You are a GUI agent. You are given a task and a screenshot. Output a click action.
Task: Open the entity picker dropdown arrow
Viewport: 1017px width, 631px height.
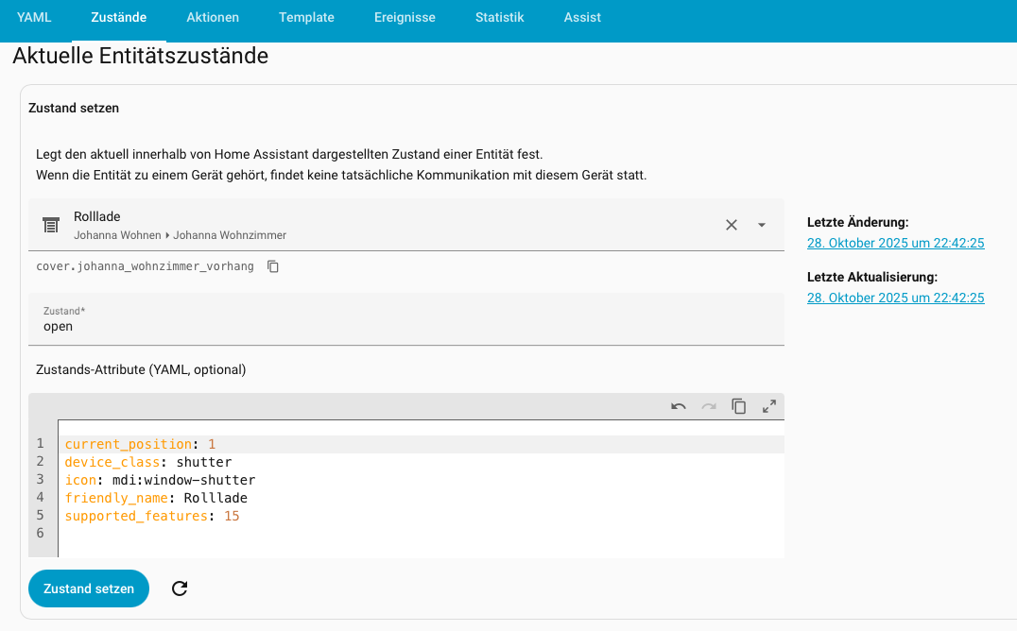pyautogui.click(x=762, y=225)
